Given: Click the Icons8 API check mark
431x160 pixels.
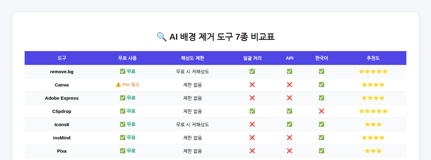Looking at the screenshot, I should coord(289,124).
